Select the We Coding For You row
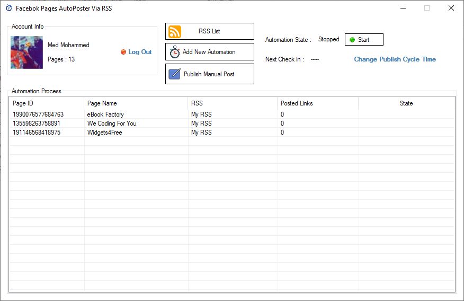Viewport: 464px width, 301px height. pos(232,123)
